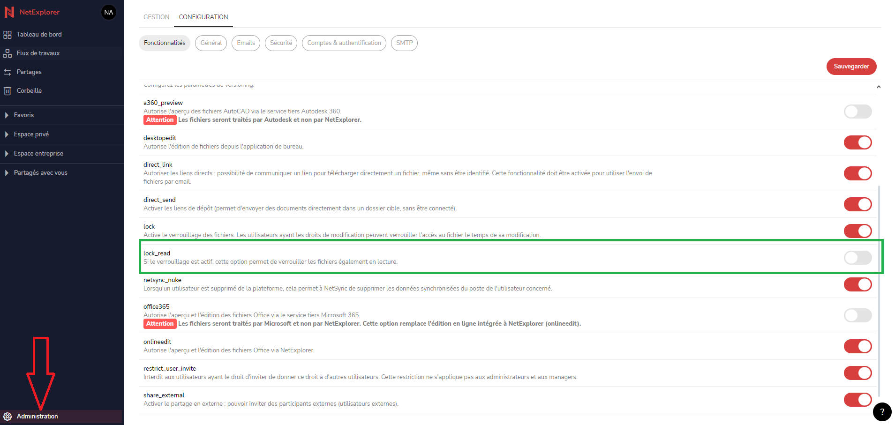Enable the office365 toggle

click(x=857, y=315)
